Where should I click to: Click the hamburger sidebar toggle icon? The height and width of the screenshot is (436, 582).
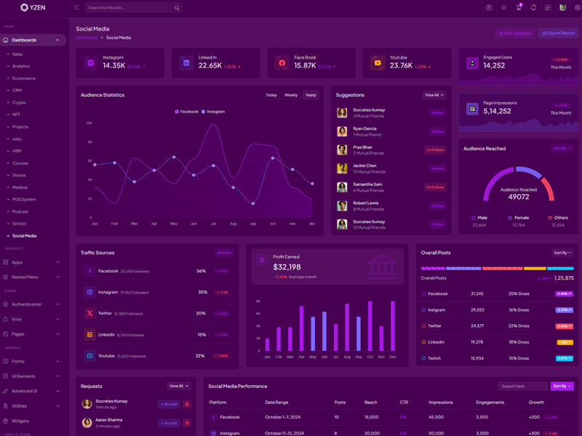(x=76, y=8)
